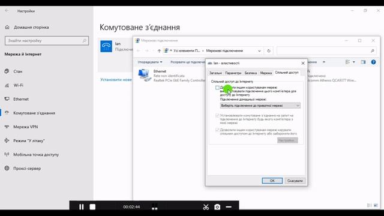Select the blue lan dial-up connection tile

pyautogui.click(x=106, y=46)
